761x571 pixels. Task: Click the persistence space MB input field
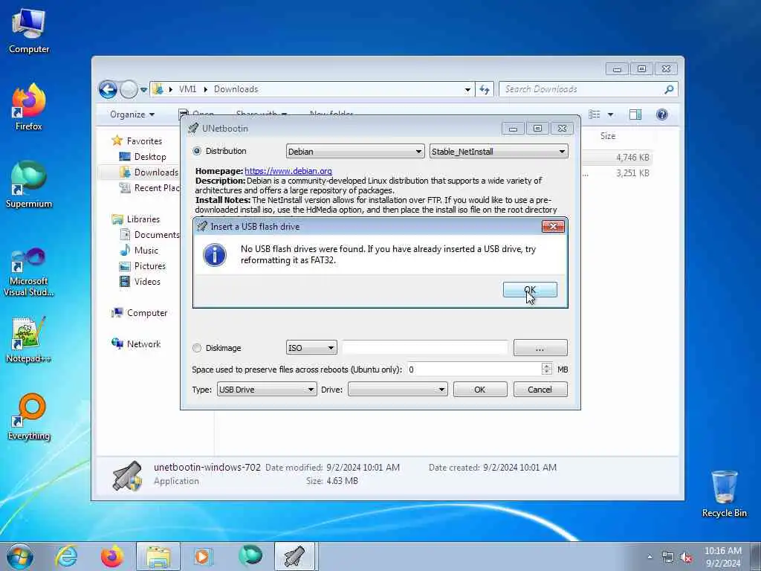(473, 370)
